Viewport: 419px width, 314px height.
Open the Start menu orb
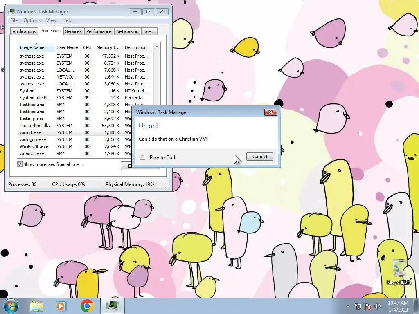click(11, 306)
